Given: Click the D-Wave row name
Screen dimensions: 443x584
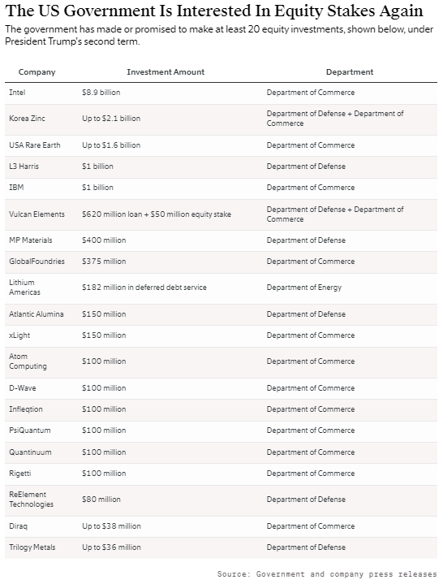Looking at the screenshot, I should pos(23,388).
